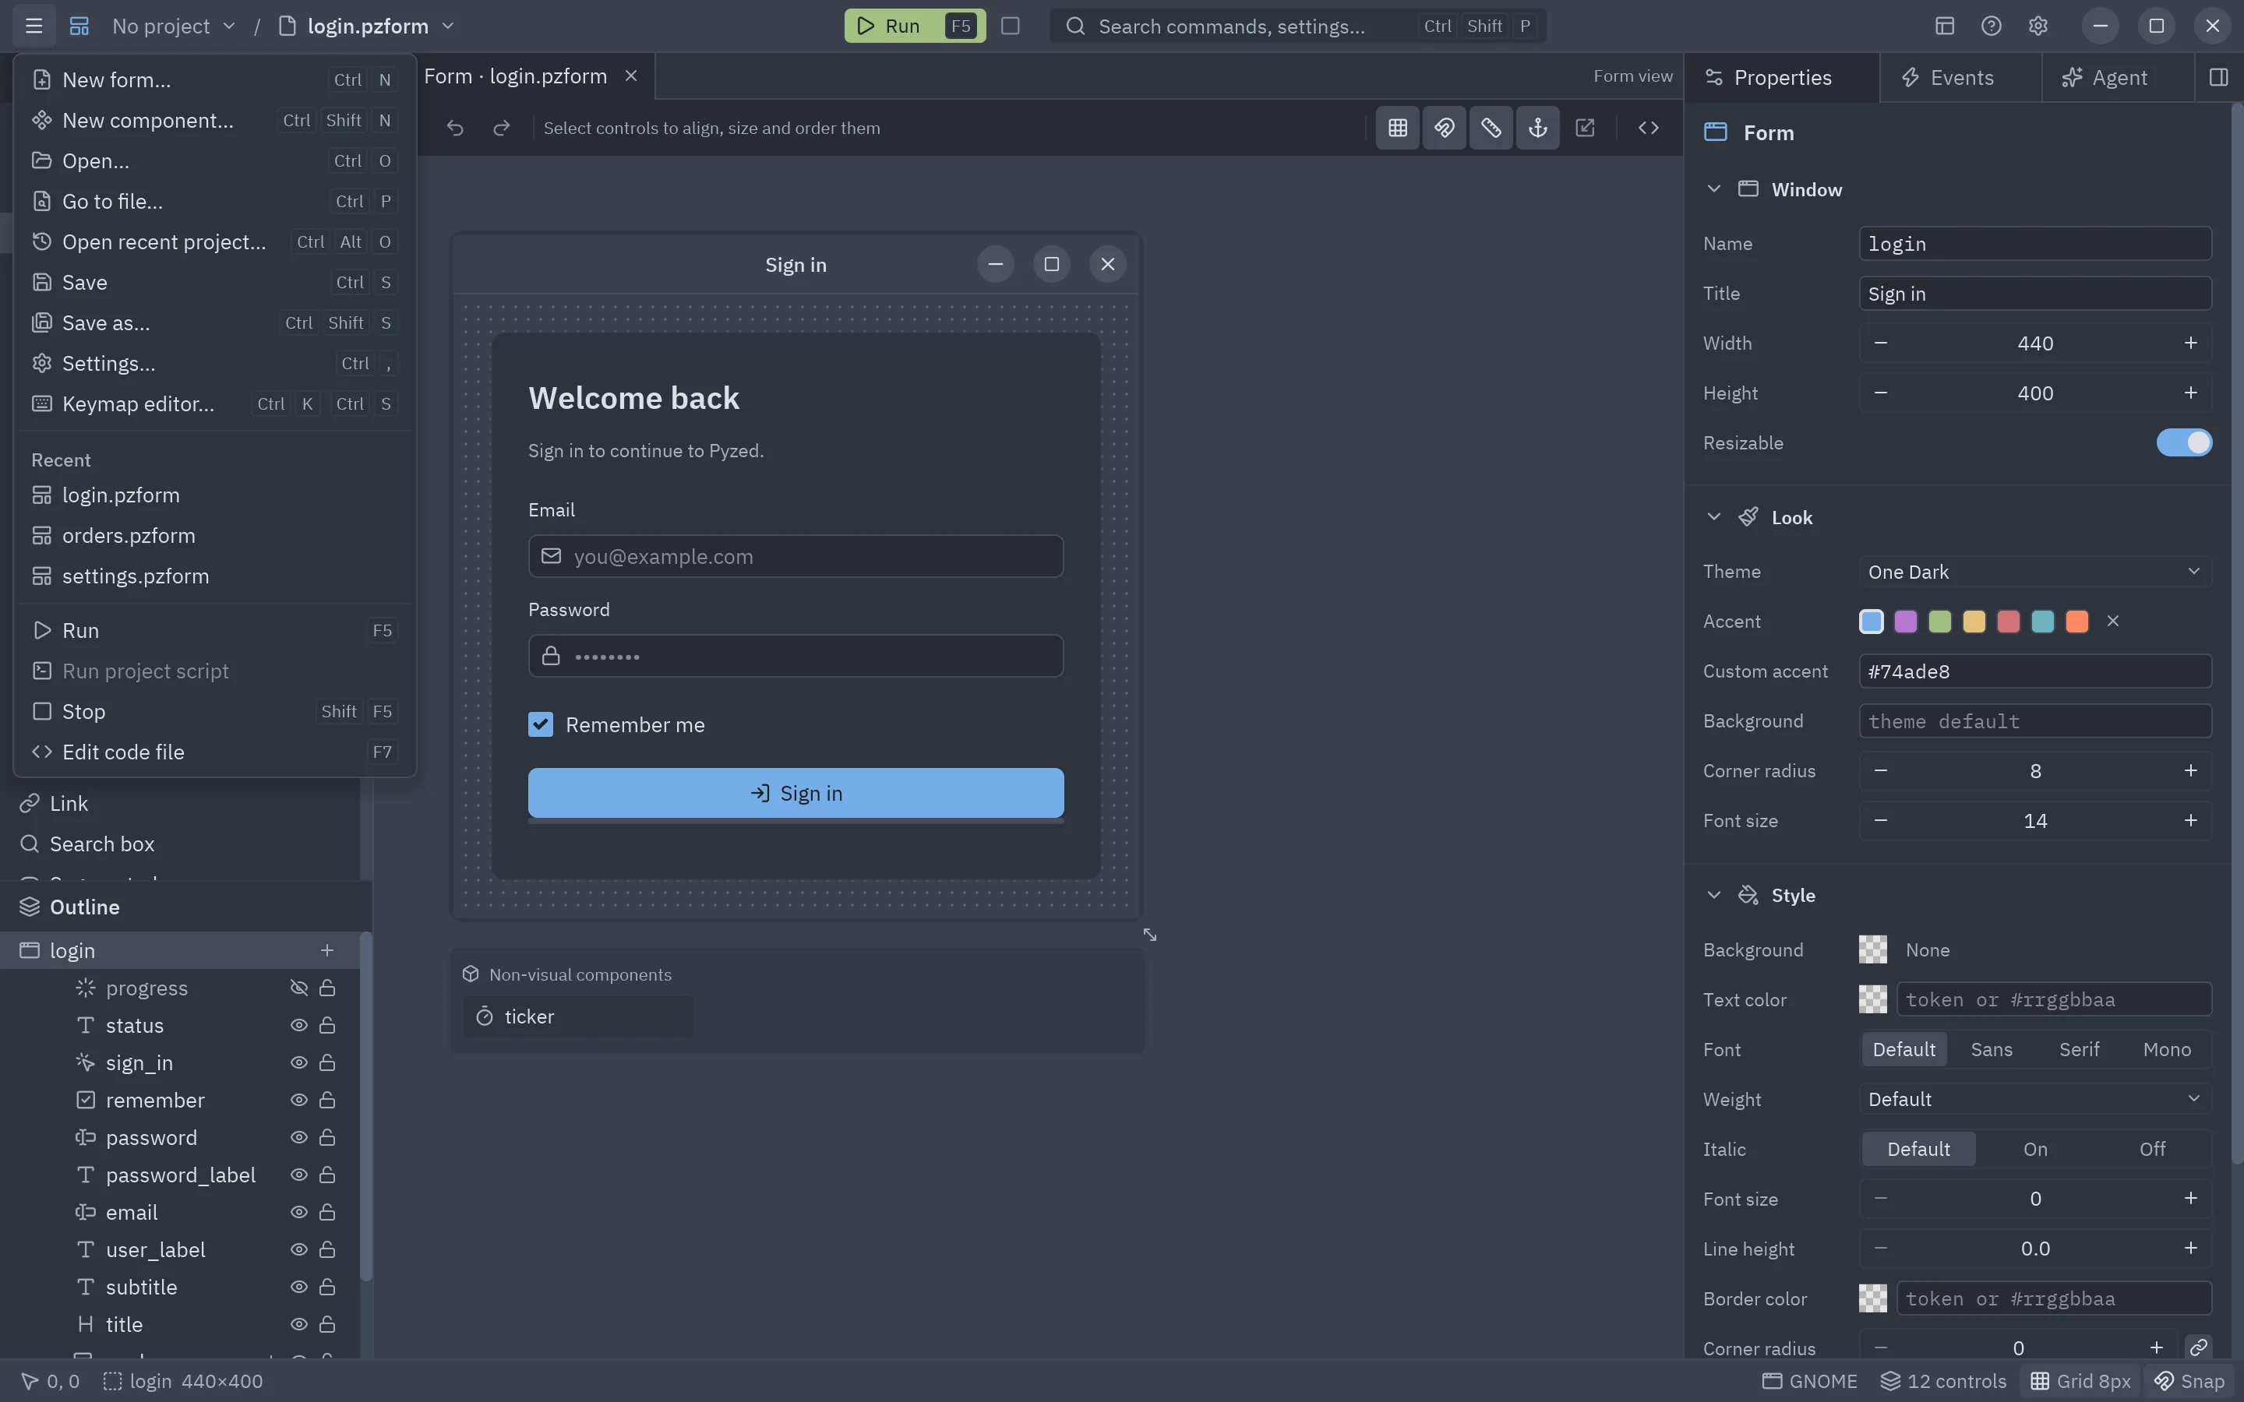Open the help question mark icon
Viewport: 2244px width, 1402px height.
(1991, 26)
